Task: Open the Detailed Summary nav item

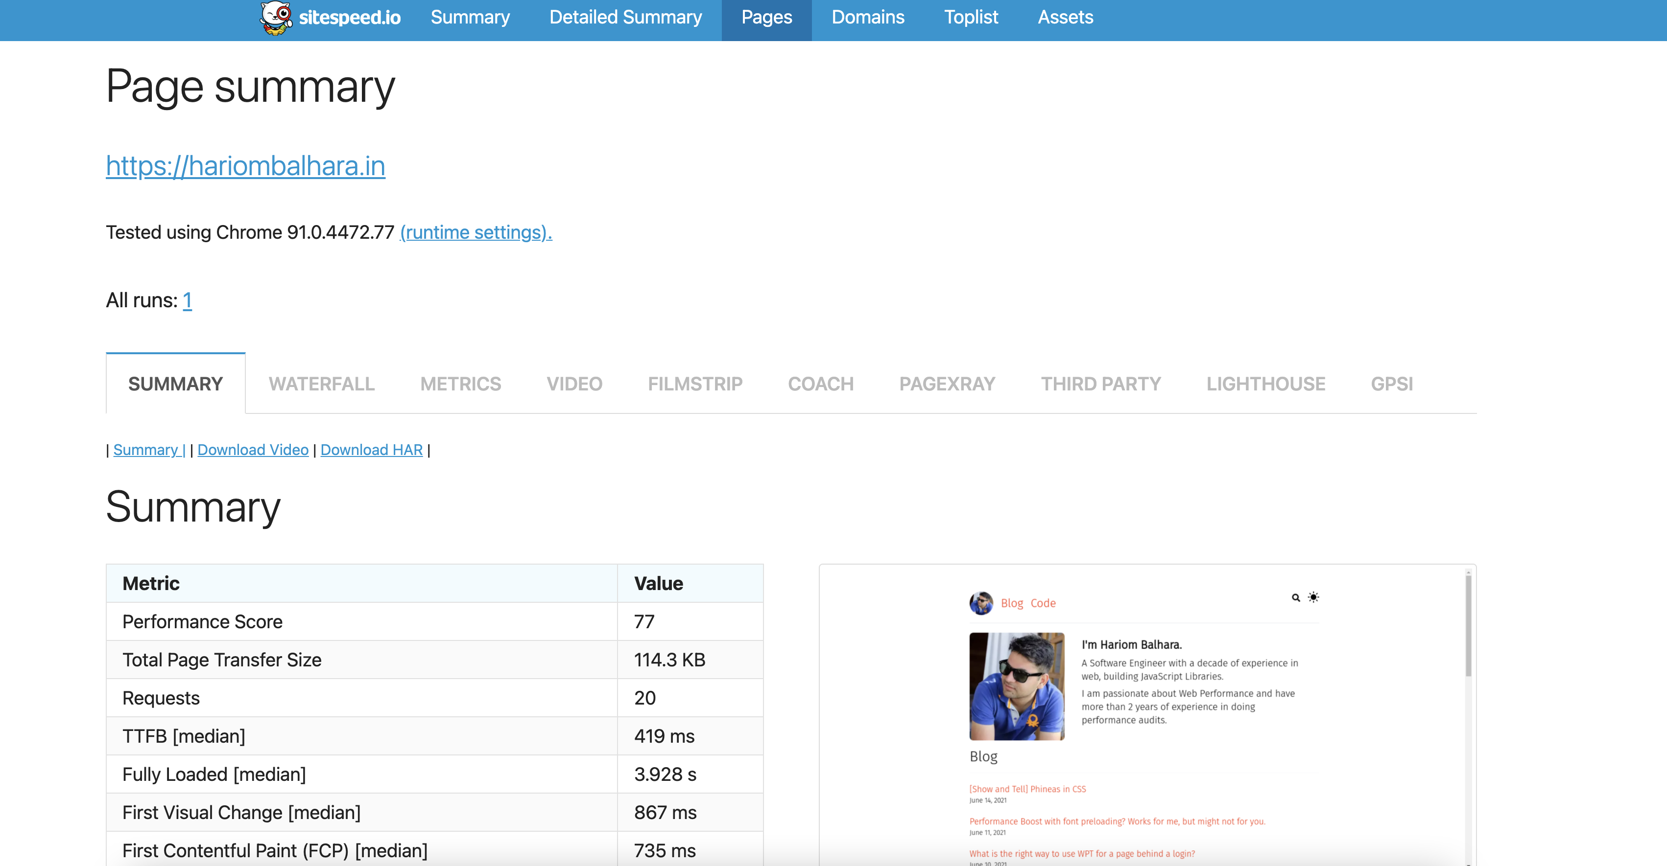Action: pos(625,18)
